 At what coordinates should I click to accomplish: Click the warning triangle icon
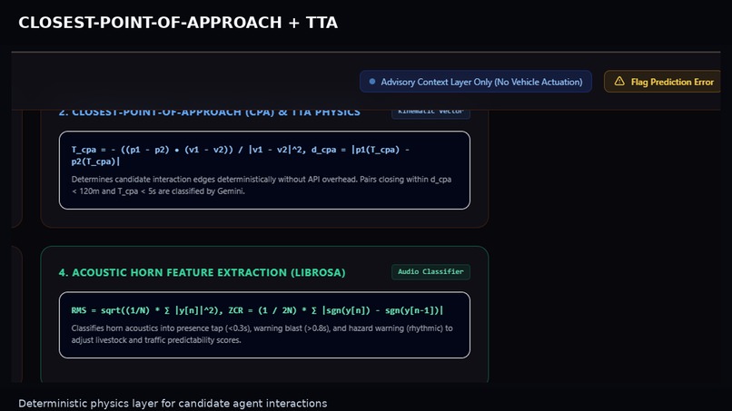point(619,81)
